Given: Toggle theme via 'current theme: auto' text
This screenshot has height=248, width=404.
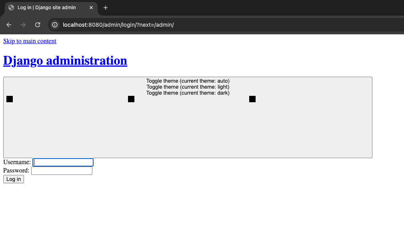Looking at the screenshot, I should [x=188, y=81].
